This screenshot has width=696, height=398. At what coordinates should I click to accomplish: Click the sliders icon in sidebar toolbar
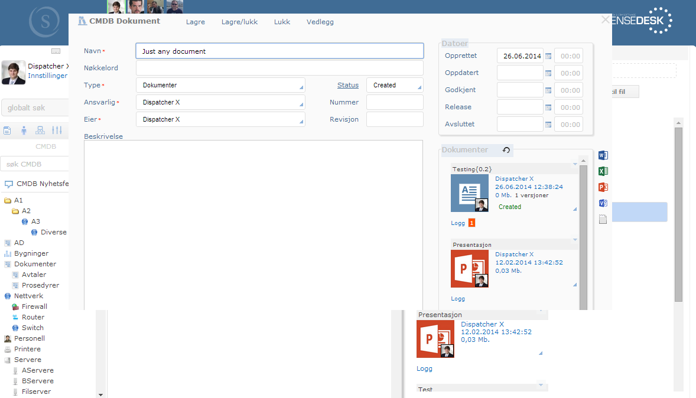[x=57, y=131]
